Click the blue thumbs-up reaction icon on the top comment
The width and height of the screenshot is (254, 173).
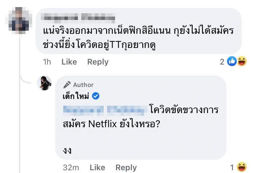point(231,62)
